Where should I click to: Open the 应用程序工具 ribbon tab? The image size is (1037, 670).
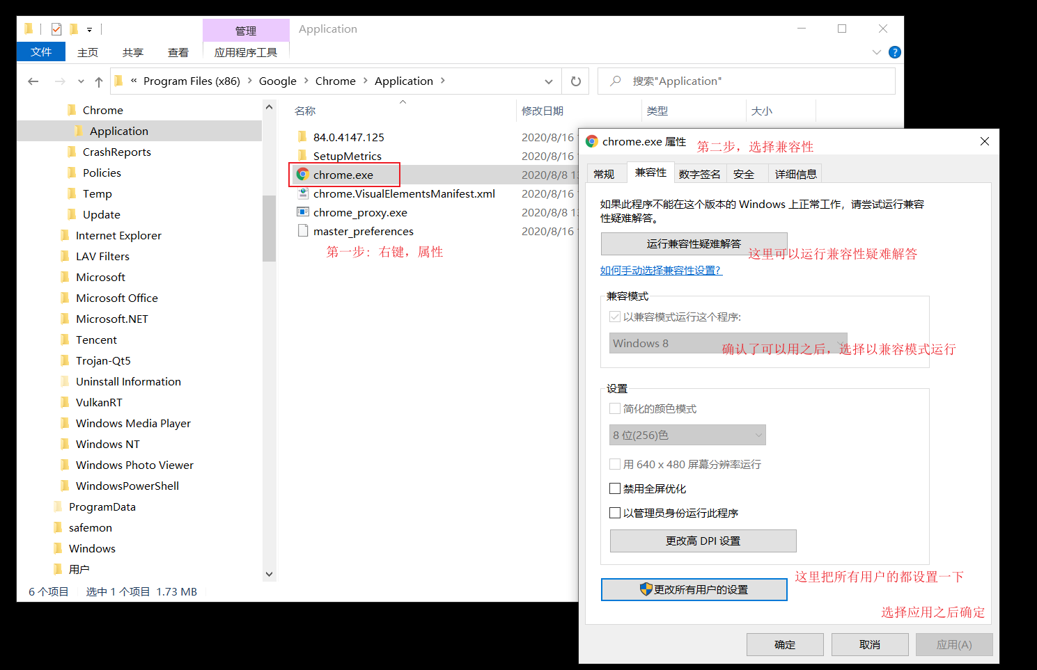click(246, 52)
